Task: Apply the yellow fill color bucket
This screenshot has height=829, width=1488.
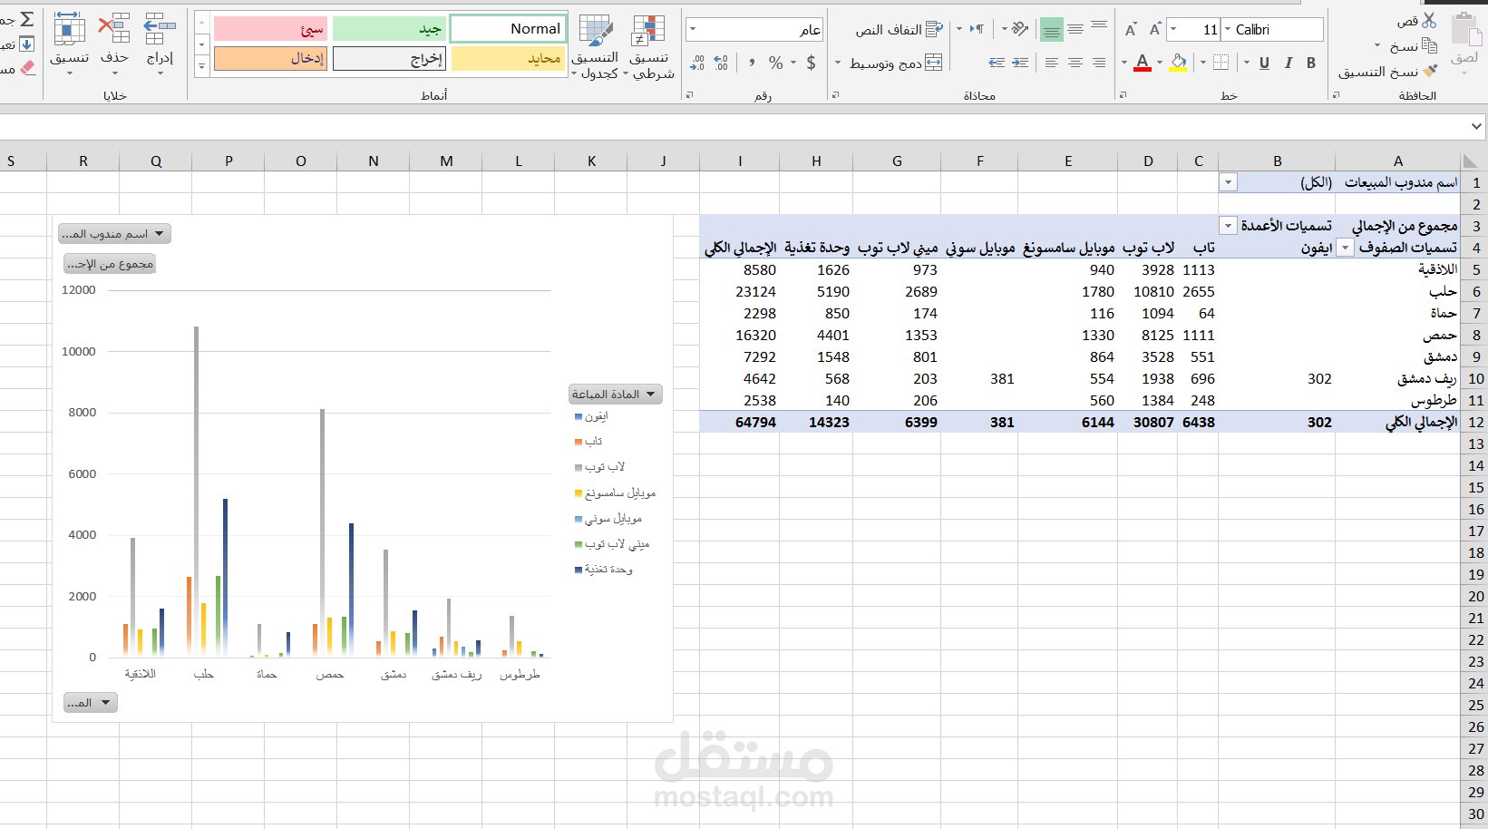Action: point(1178,63)
